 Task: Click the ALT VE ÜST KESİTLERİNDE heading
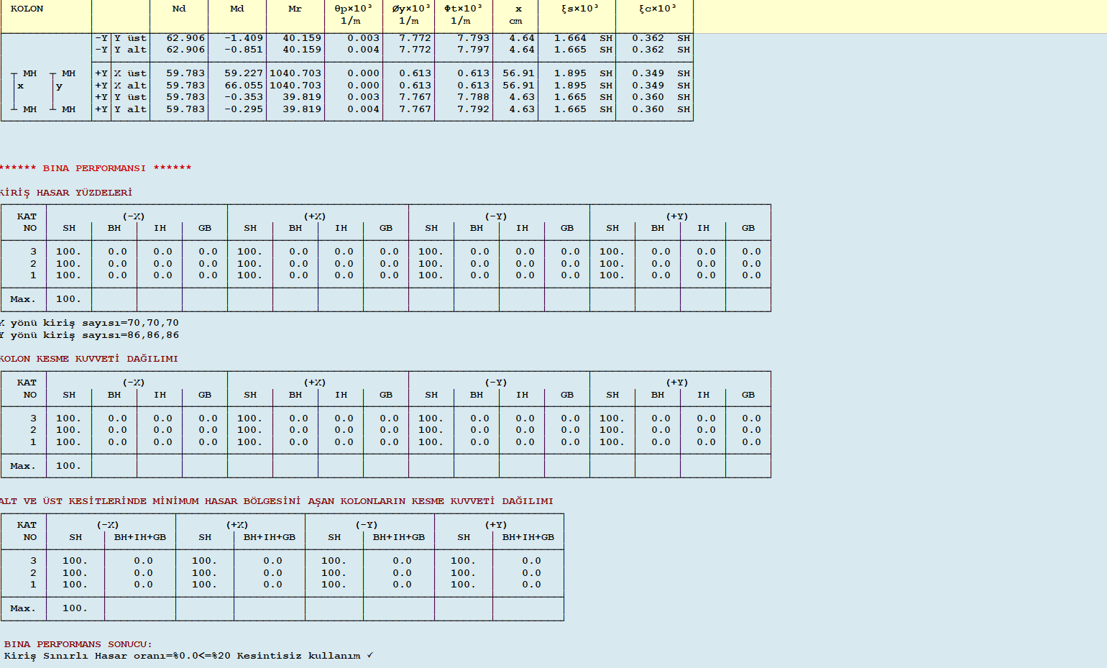[x=277, y=501]
